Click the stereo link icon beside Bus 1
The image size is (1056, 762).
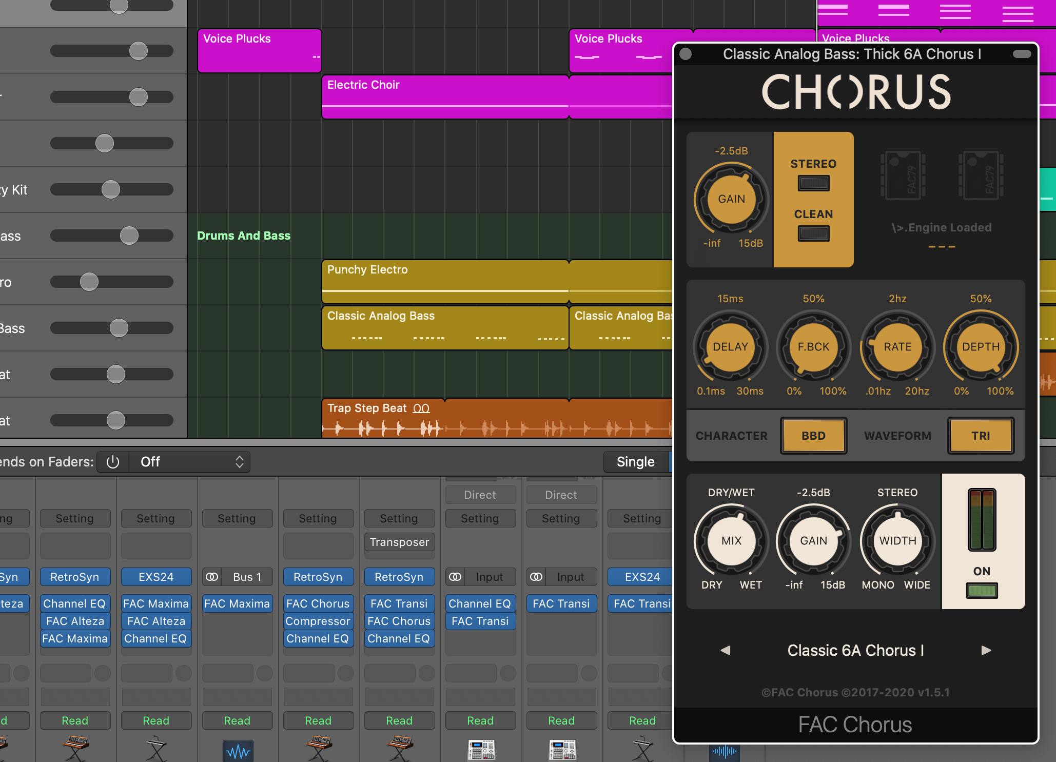click(x=212, y=577)
